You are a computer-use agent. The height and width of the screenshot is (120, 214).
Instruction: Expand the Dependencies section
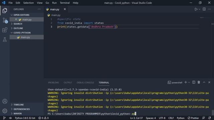[x=27, y=109]
